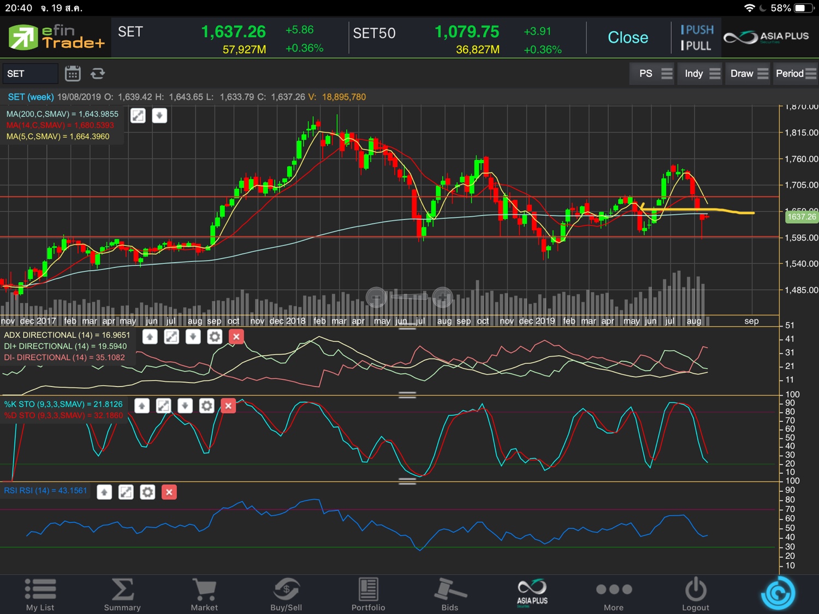Open the Buy/Sell icon in bottom bar
This screenshot has height=614, width=819.
point(286,594)
